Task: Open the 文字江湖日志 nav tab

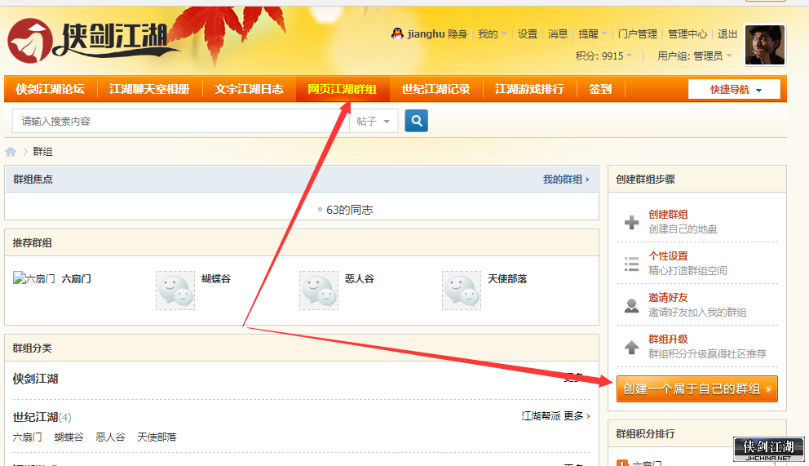Action: [x=250, y=89]
